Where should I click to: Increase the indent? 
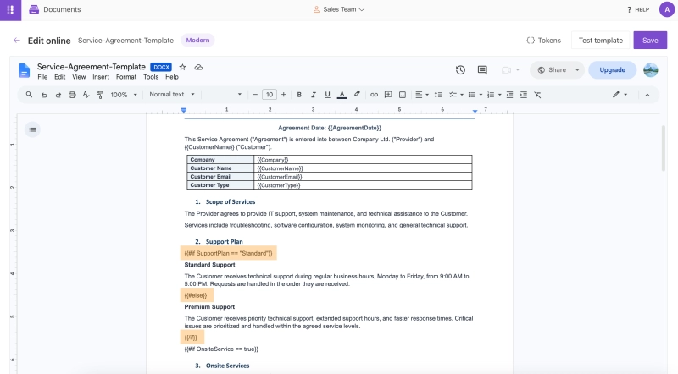[x=524, y=95]
